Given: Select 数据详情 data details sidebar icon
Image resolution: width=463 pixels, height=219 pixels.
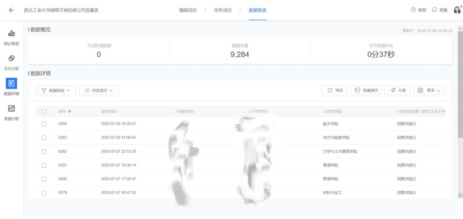Looking at the screenshot, I should 12,83.
